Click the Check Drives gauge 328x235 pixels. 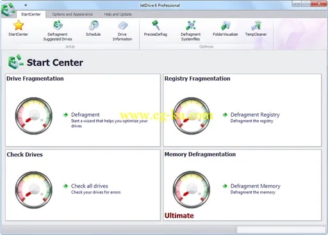point(34,190)
